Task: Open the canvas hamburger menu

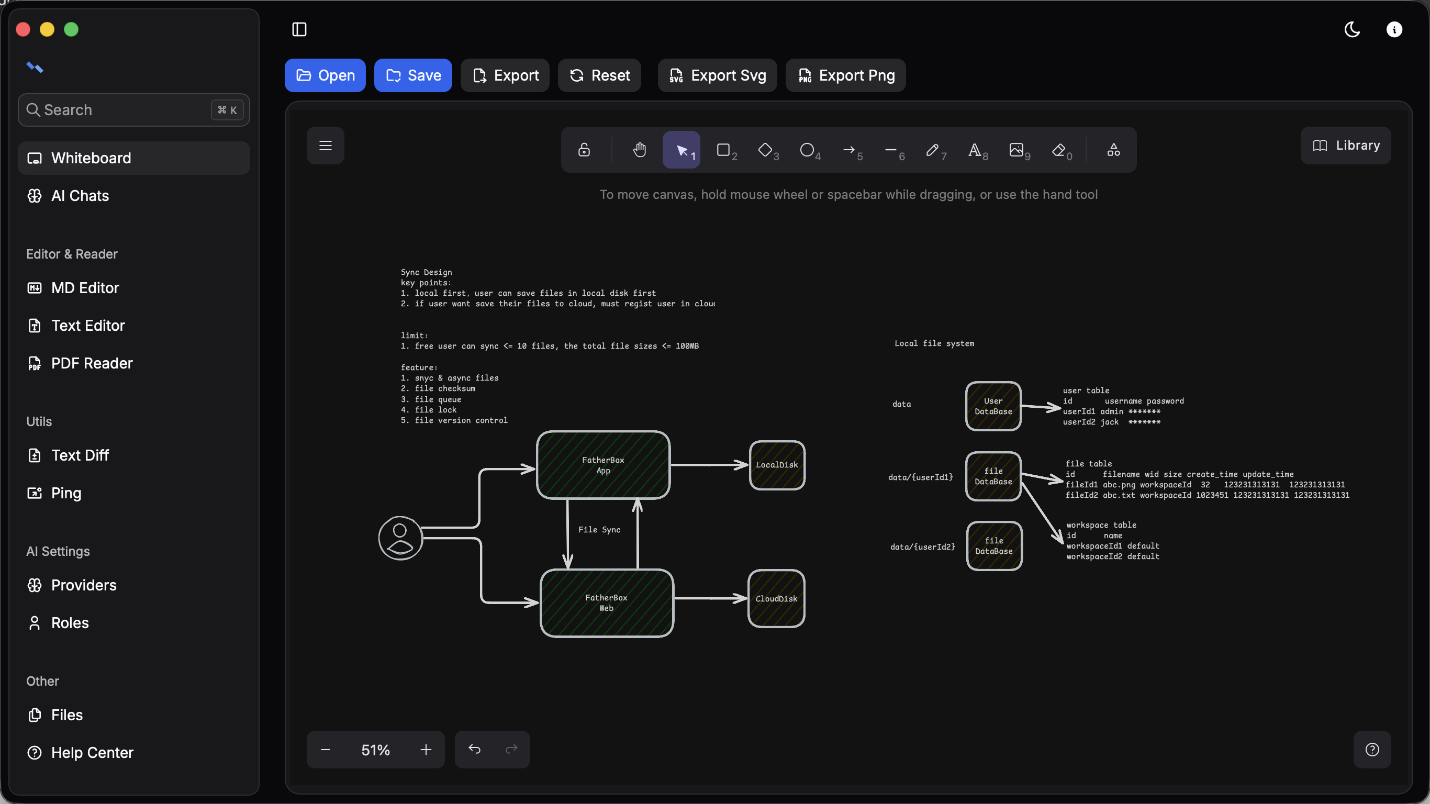Action: 325,146
